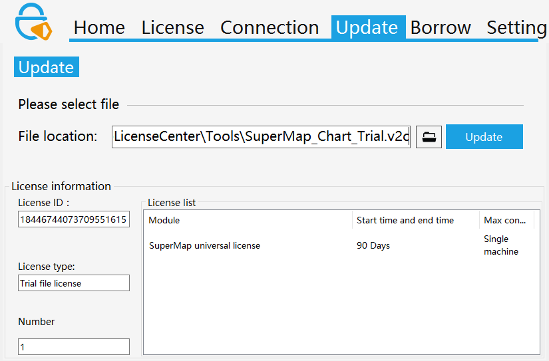This screenshot has height=361, width=549.
Task: Click the SuperMap License Center lock logo
Action: tap(34, 21)
